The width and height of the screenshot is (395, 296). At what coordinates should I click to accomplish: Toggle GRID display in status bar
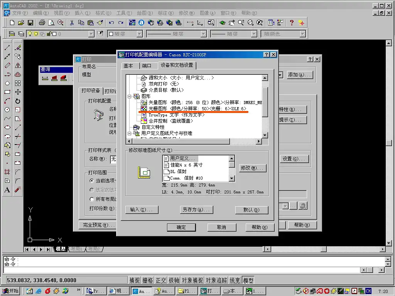point(148,280)
